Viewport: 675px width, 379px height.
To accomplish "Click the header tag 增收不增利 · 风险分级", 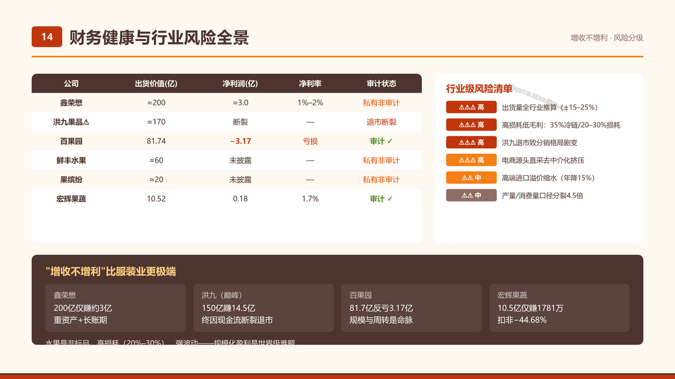I will coord(607,38).
